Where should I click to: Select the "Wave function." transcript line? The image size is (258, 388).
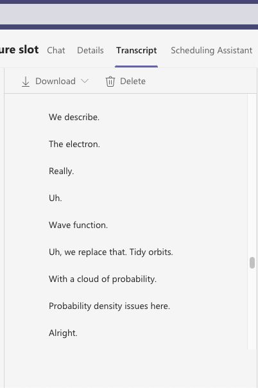(78, 225)
